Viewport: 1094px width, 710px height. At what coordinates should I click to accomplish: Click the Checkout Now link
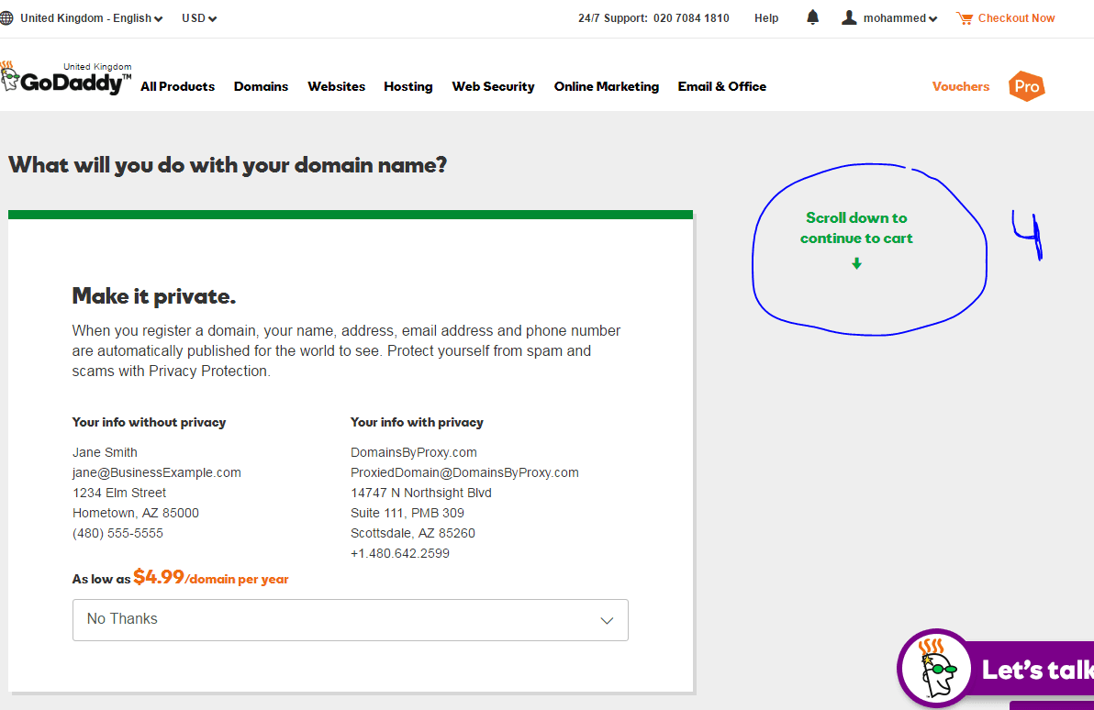(x=1016, y=18)
